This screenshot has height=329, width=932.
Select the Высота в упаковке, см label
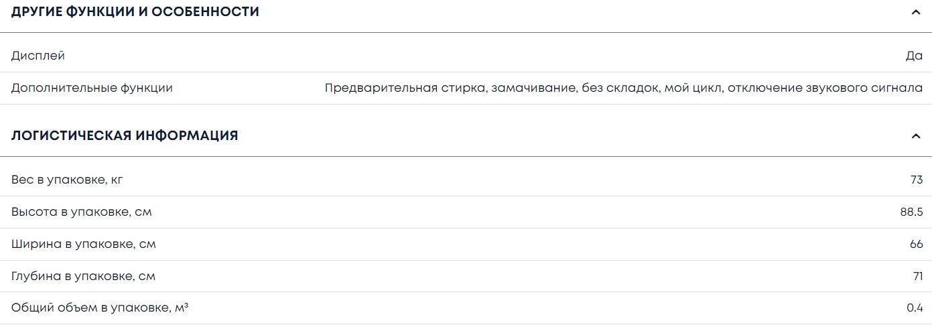click(81, 212)
